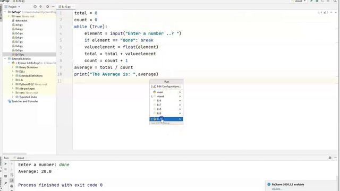Click the green run icon in top toolbar
Viewport: 340px width, 191px height.
(312, 1)
